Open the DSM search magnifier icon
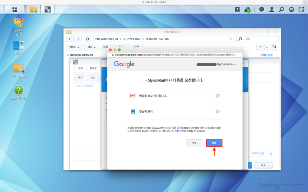 (281, 9)
